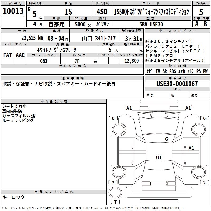Select mileage 22,515 km
This screenshot has height=211, width=211.
[32, 38]
